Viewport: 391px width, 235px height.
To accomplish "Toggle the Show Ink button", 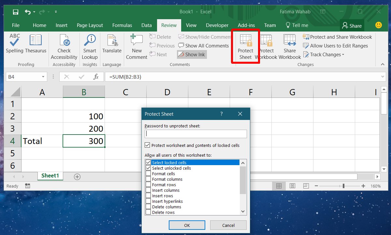I will click(x=192, y=55).
